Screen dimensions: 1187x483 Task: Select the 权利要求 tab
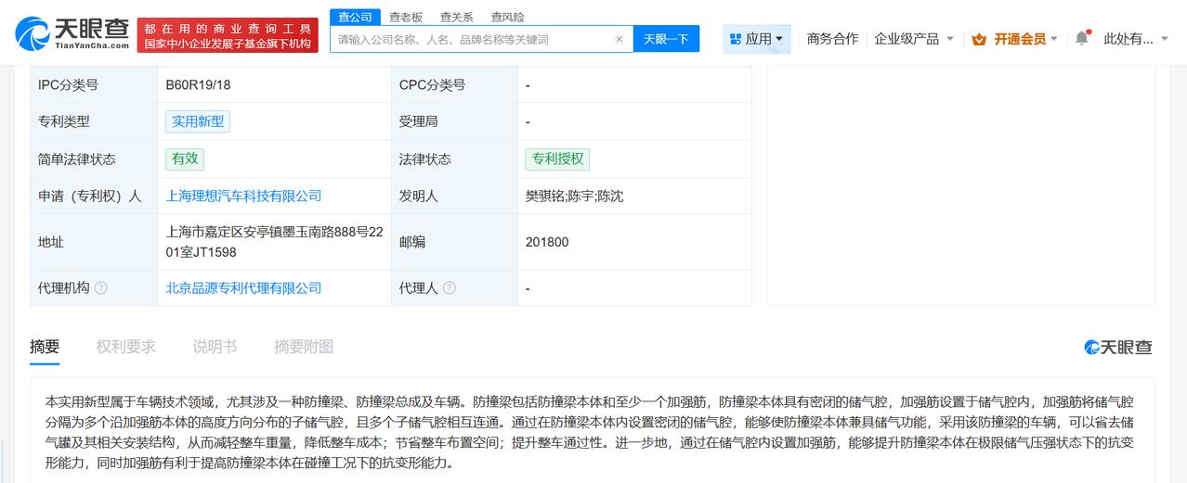pyautogui.click(x=126, y=347)
